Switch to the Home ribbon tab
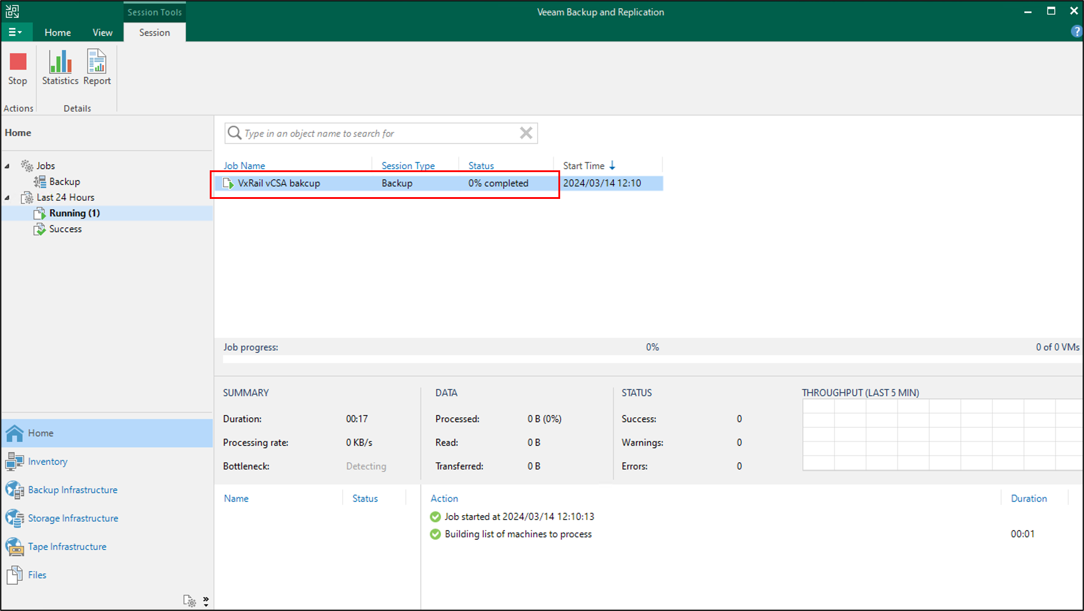This screenshot has height=611, width=1084. pyautogui.click(x=58, y=32)
